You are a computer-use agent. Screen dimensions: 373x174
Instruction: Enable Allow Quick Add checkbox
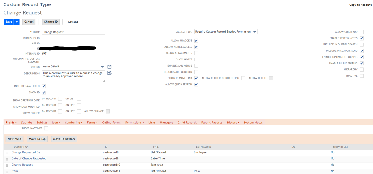361,32
